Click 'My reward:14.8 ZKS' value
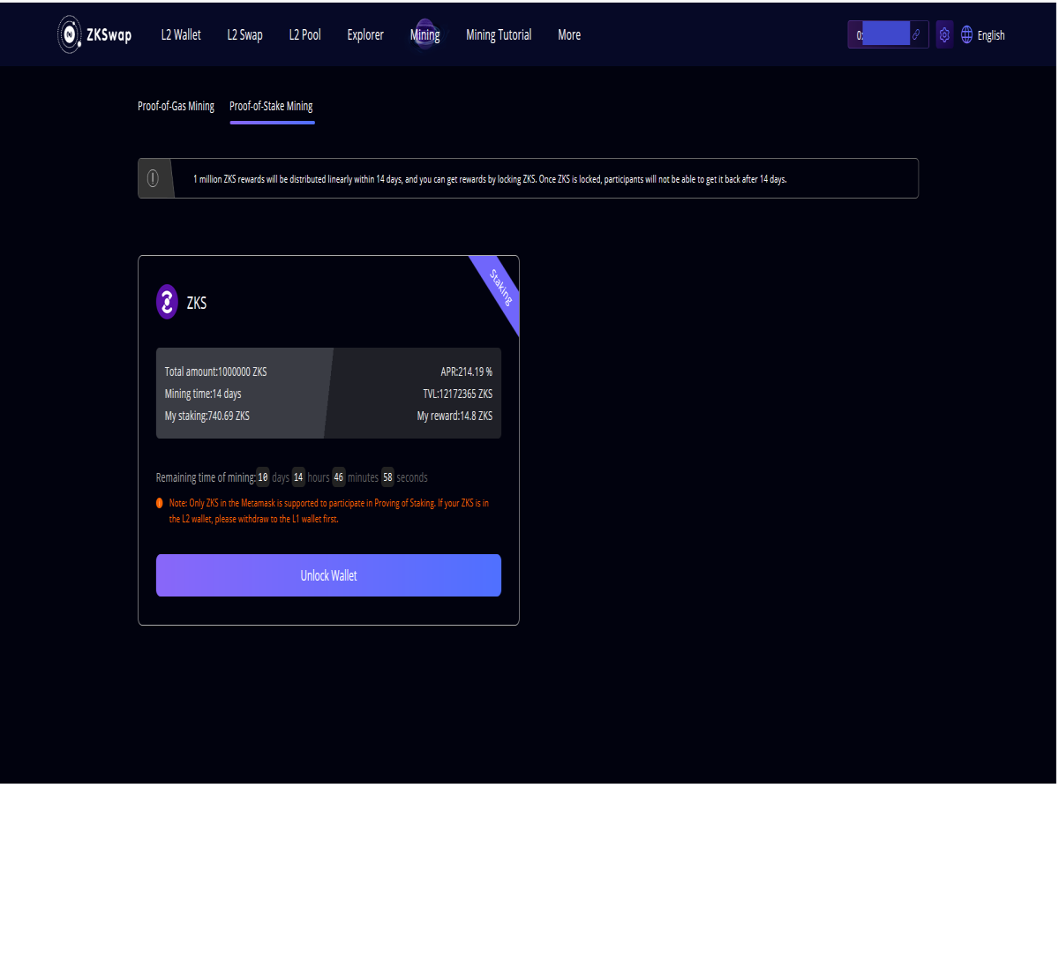Viewport: 1059px width, 953px height. 454,416
